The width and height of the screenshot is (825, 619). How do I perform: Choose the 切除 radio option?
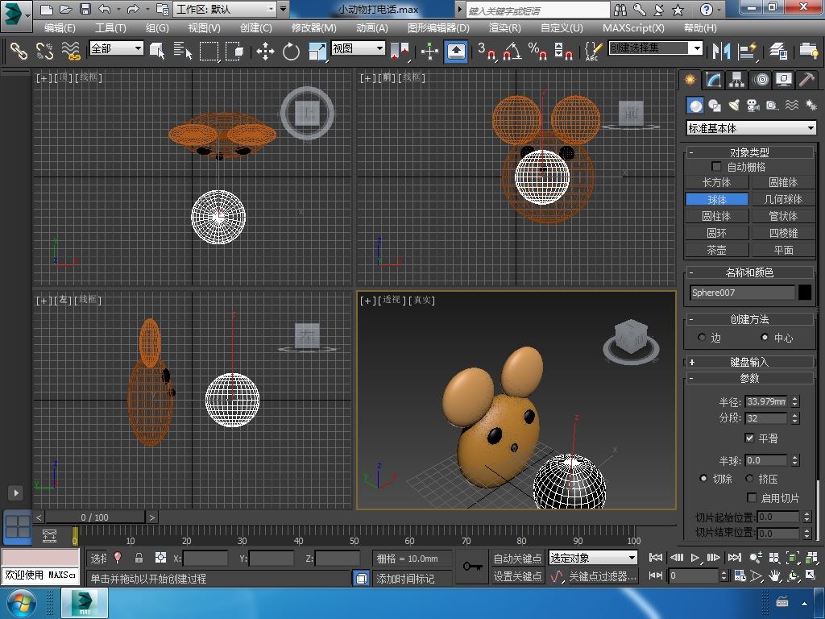click(x=703, y=478)
